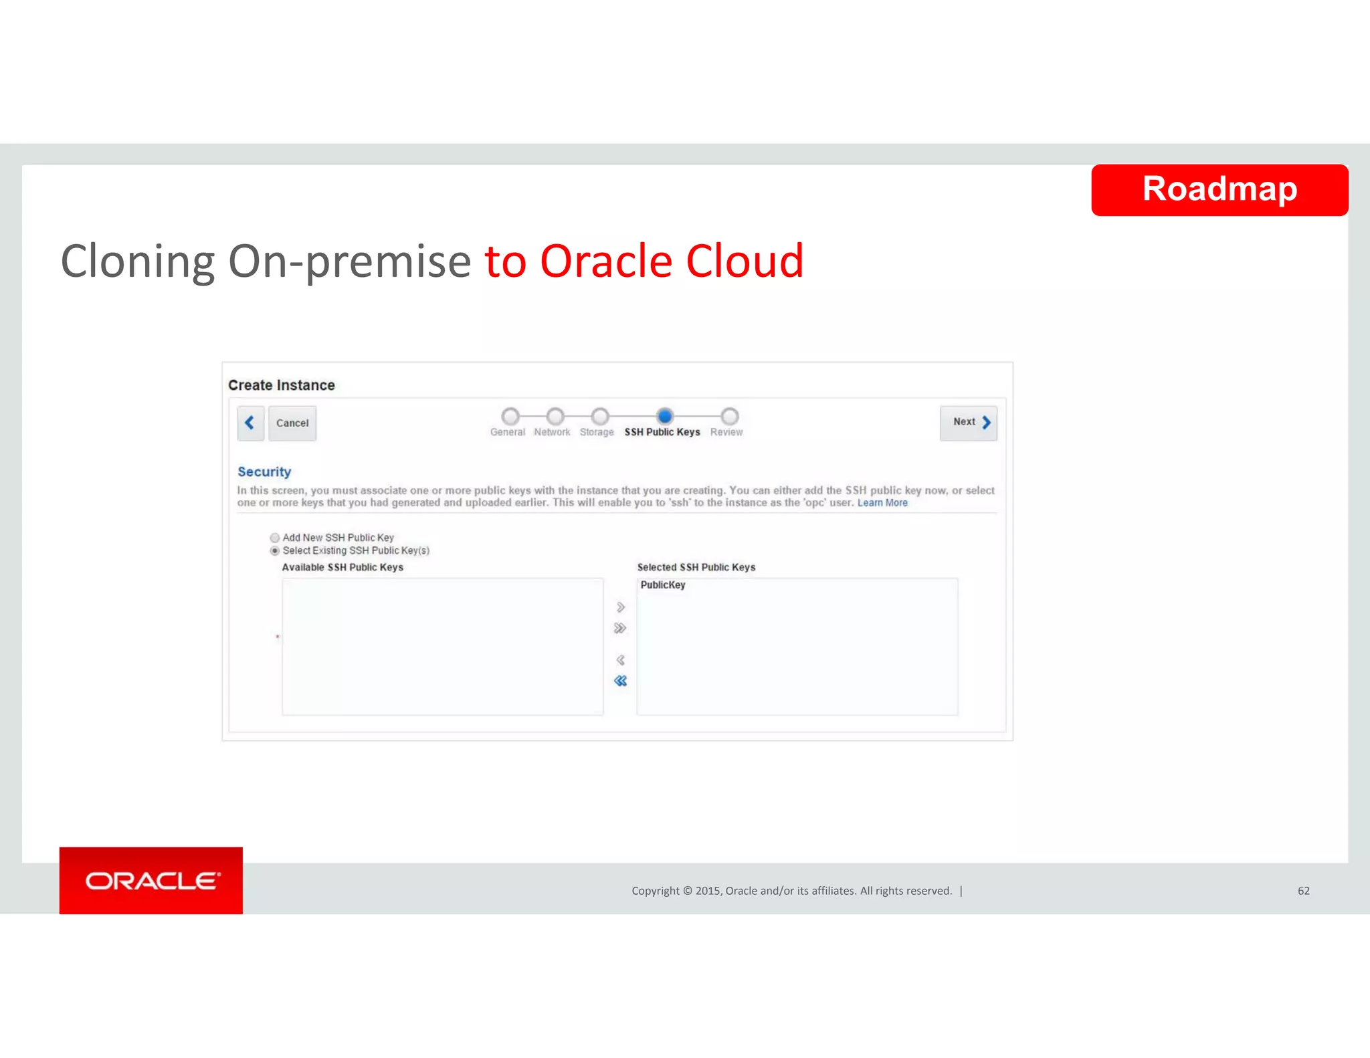This screenshot has width=1370, height=1058.
Task: Select PublicKey in Selected SSH Public Keys
Action: (663, 585)
